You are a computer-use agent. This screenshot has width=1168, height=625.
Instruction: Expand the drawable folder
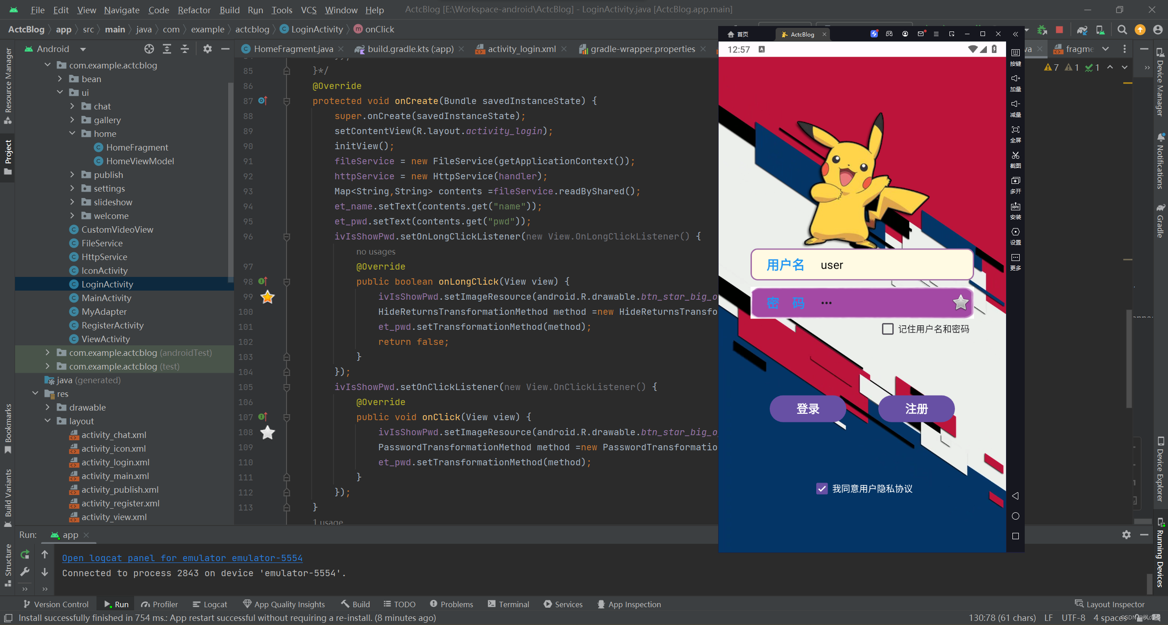coord(47,407)
